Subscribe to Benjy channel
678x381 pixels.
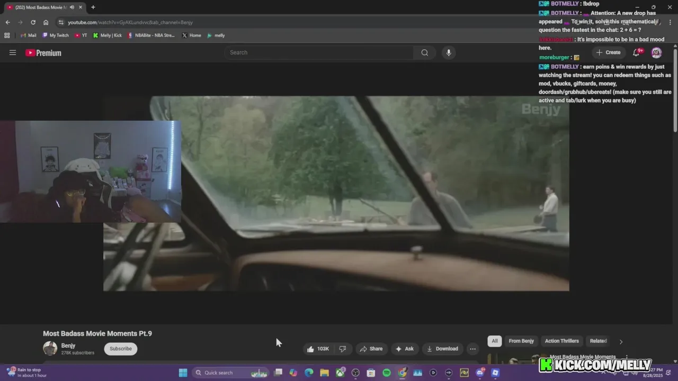[121, 349]
